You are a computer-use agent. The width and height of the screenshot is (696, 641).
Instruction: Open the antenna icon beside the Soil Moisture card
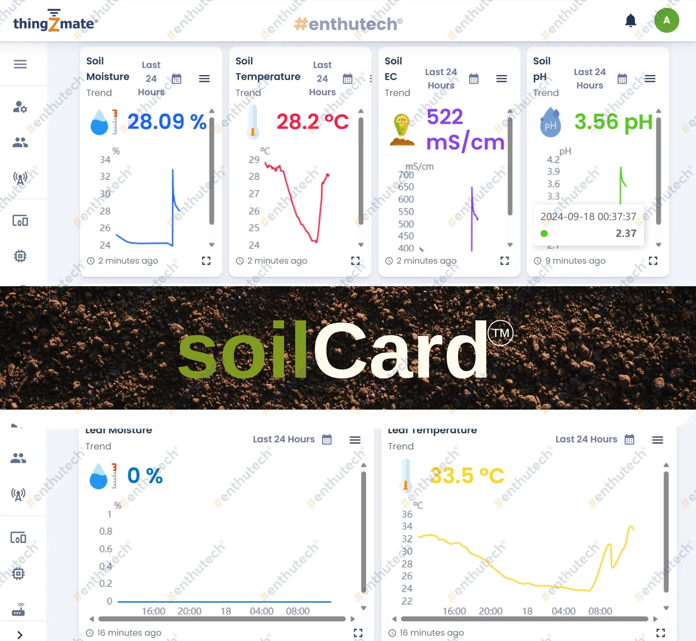point(20,178)
